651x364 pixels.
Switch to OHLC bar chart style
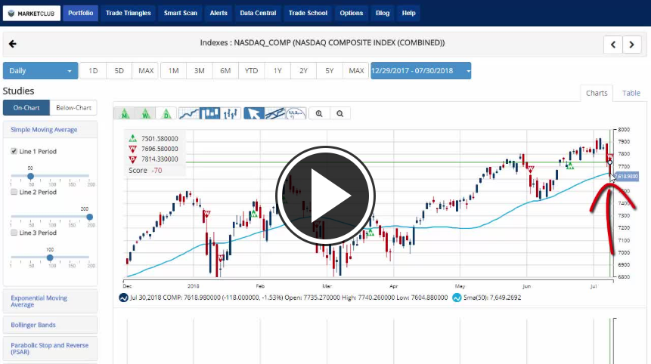click(231, 113)
